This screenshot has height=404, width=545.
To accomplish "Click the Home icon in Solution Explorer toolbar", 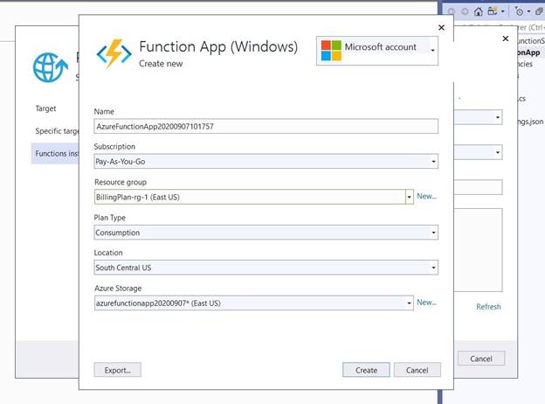I will click(479, 12).
